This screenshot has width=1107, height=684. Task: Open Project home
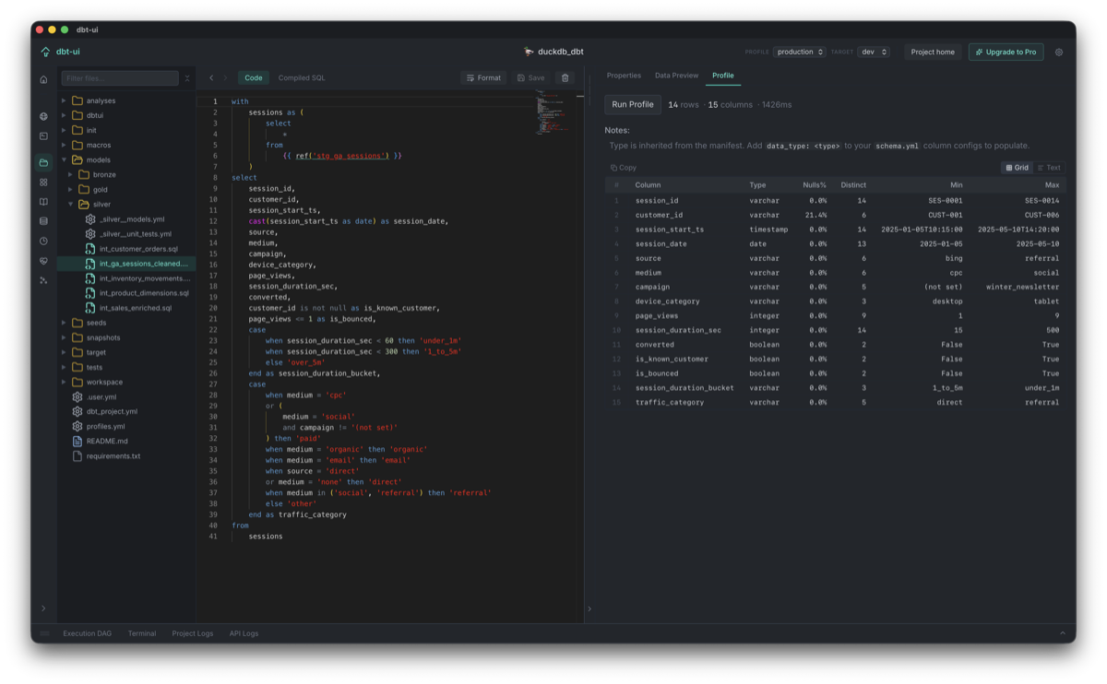(933, 53)
